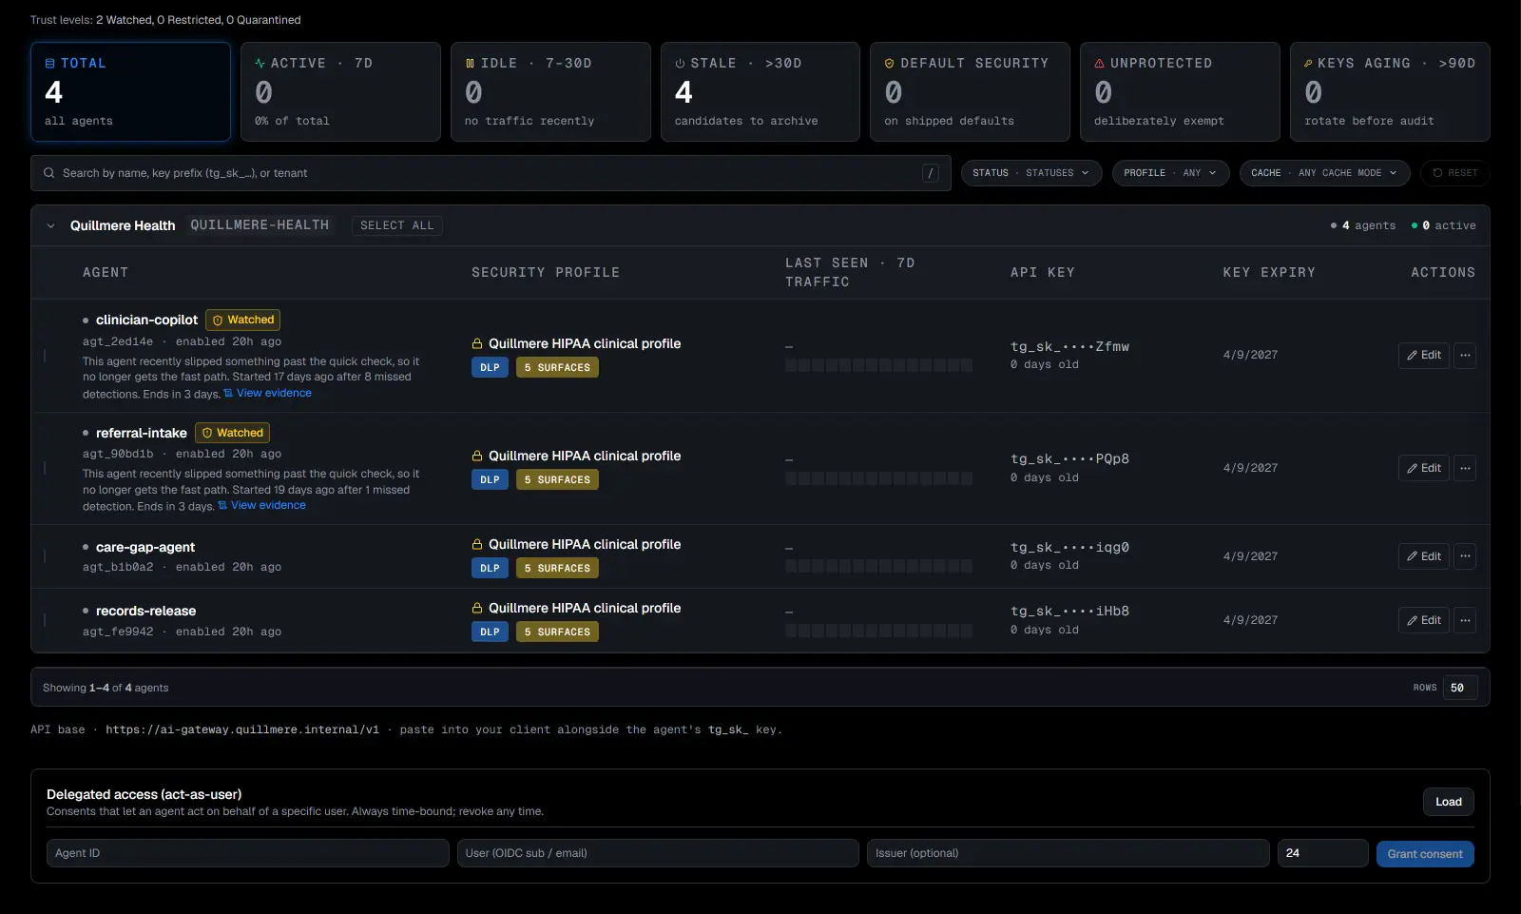Image resolution: width=1521 pixels, height=914 pixels.
Task: Collapse the Quillmere Health tenant group
Action: point(50,226)
